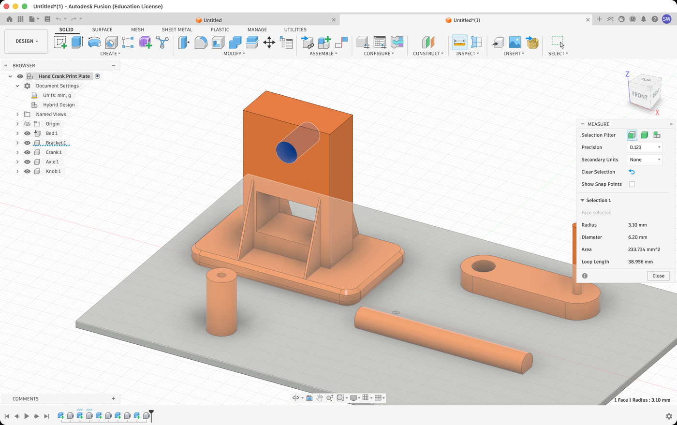Switch to the SURFACE tab
Viewport: 677px width, 425px height.
tap(102, 29)
